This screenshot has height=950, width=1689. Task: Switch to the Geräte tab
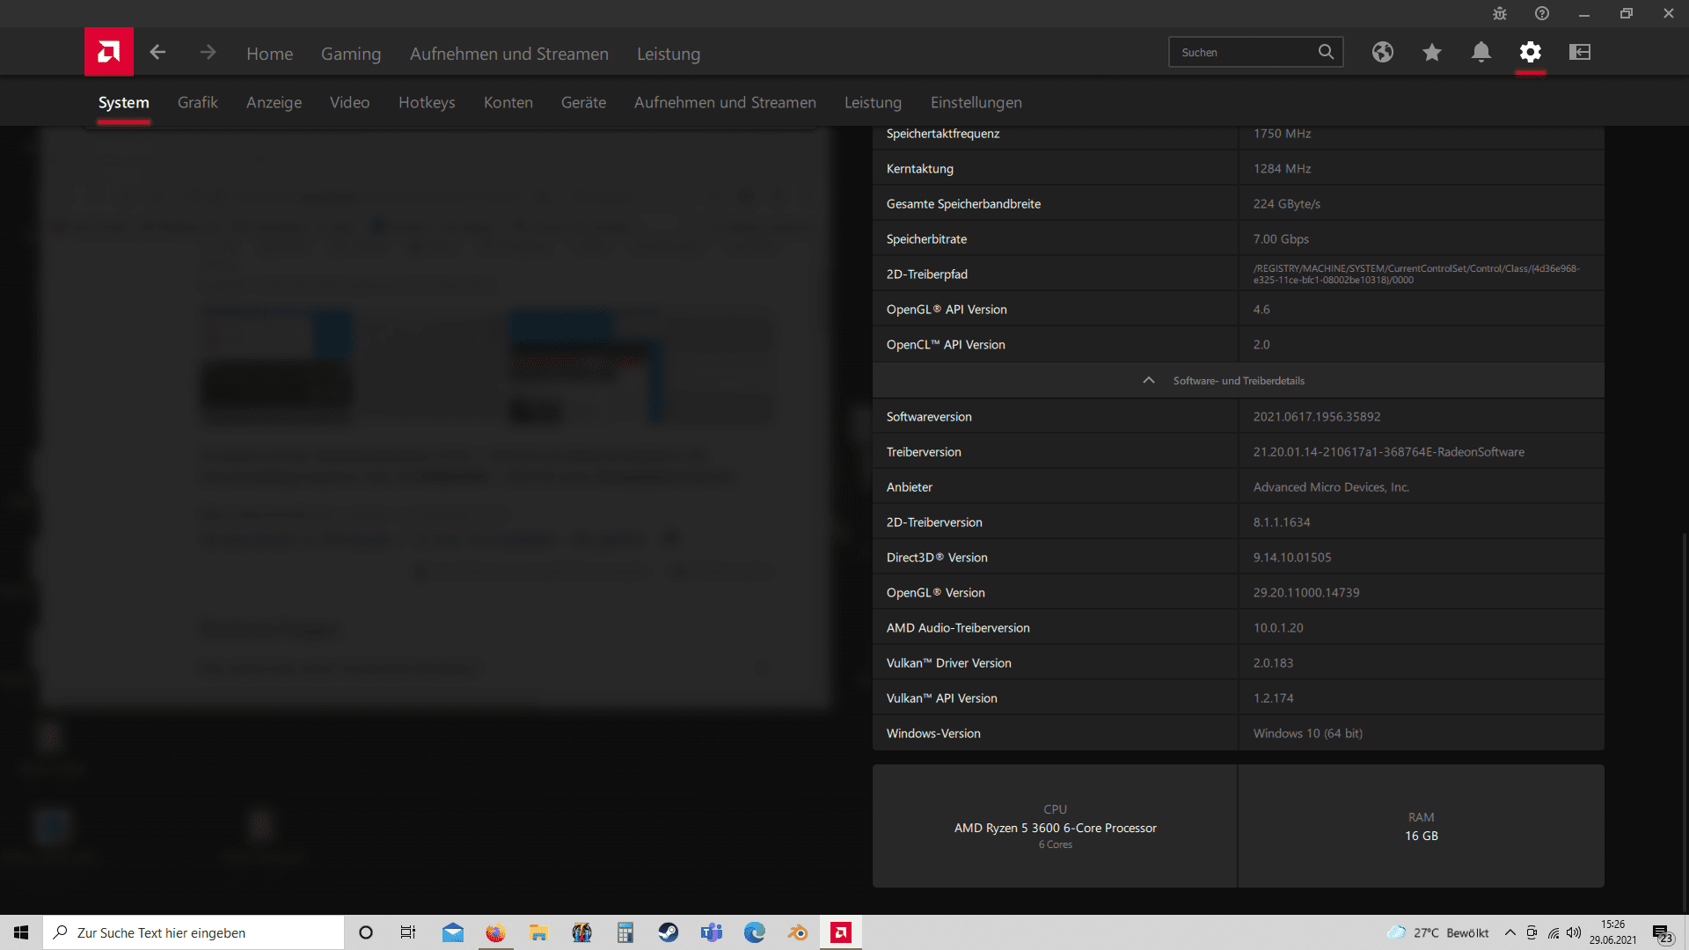point(583,102)
